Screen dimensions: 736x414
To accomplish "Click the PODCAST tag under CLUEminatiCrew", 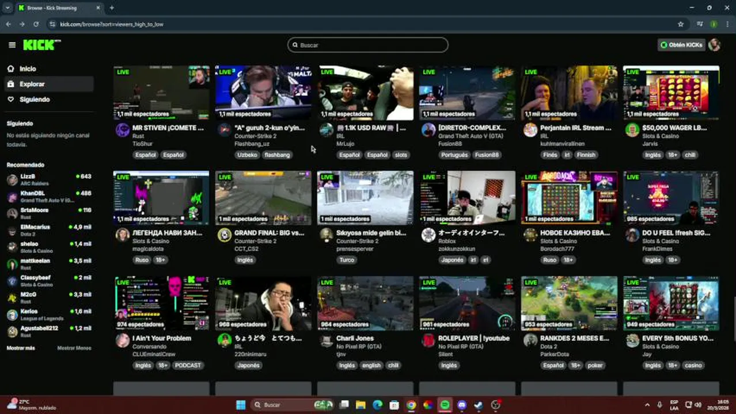I will coord(188,365).
